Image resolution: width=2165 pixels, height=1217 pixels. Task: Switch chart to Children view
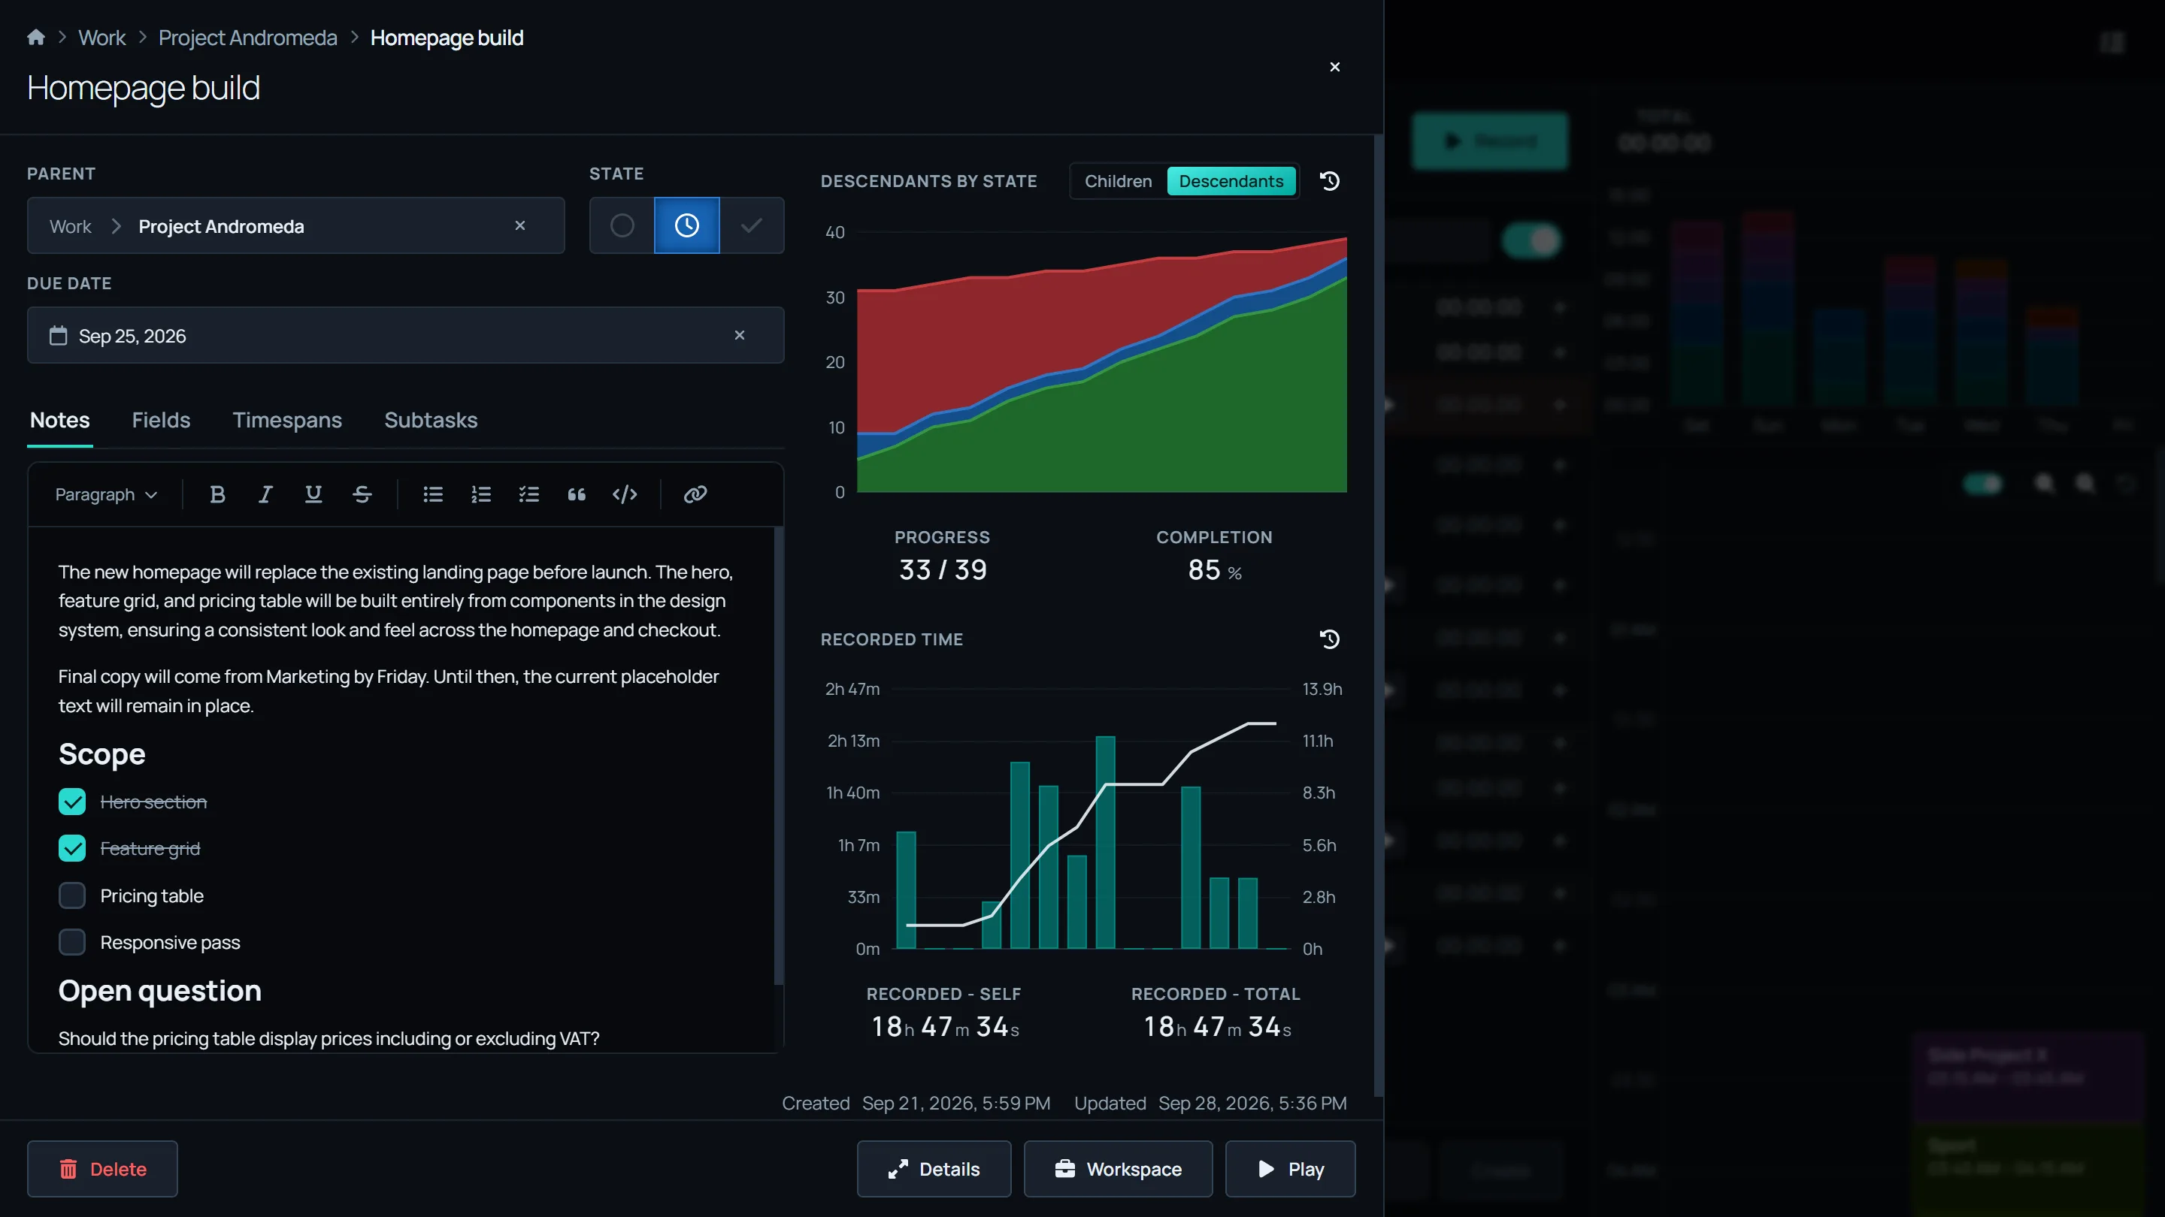1118,180
